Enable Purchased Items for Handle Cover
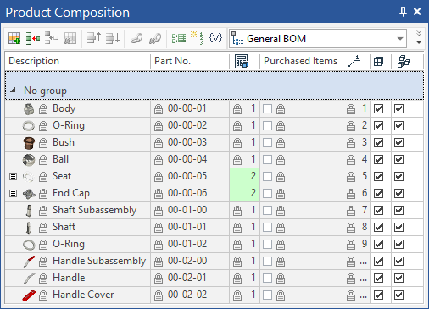Screen dimensions: 429x309 pos(267,295)
